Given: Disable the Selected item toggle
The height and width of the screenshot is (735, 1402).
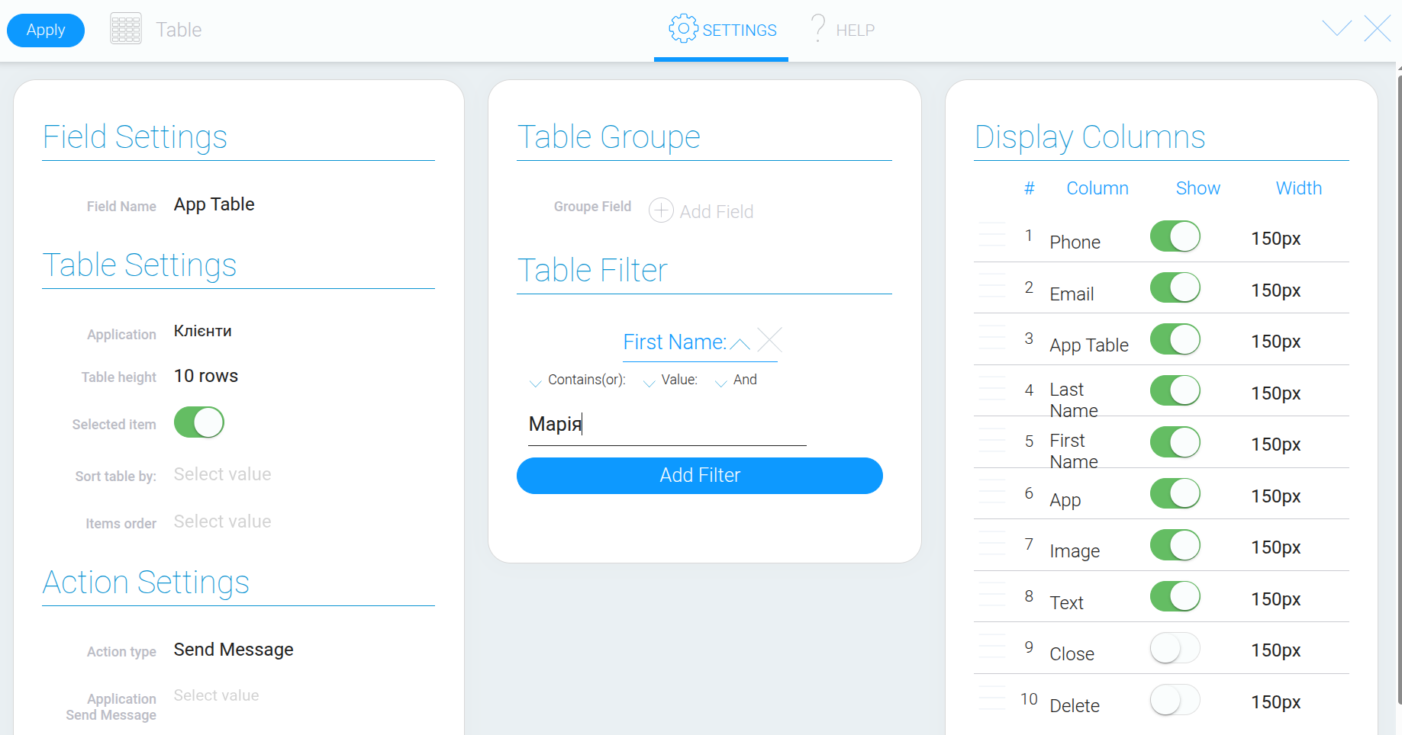Looking at the screenshot, I should point(199,422).
